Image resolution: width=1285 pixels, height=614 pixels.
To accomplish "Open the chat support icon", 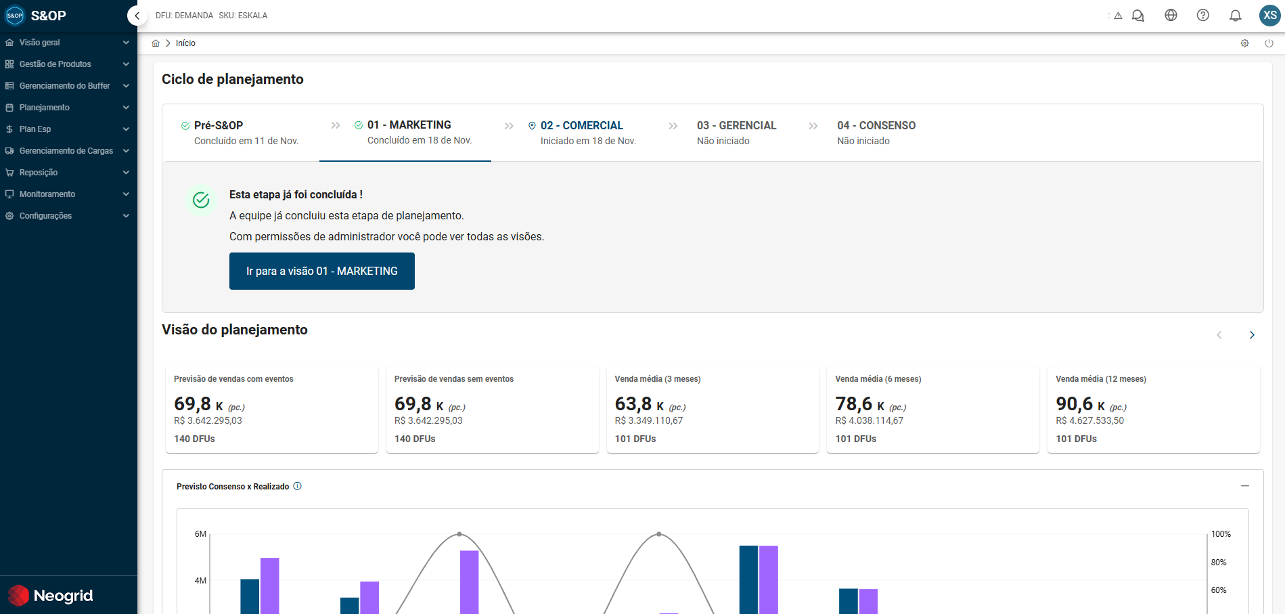I will tap(1138, 16).
